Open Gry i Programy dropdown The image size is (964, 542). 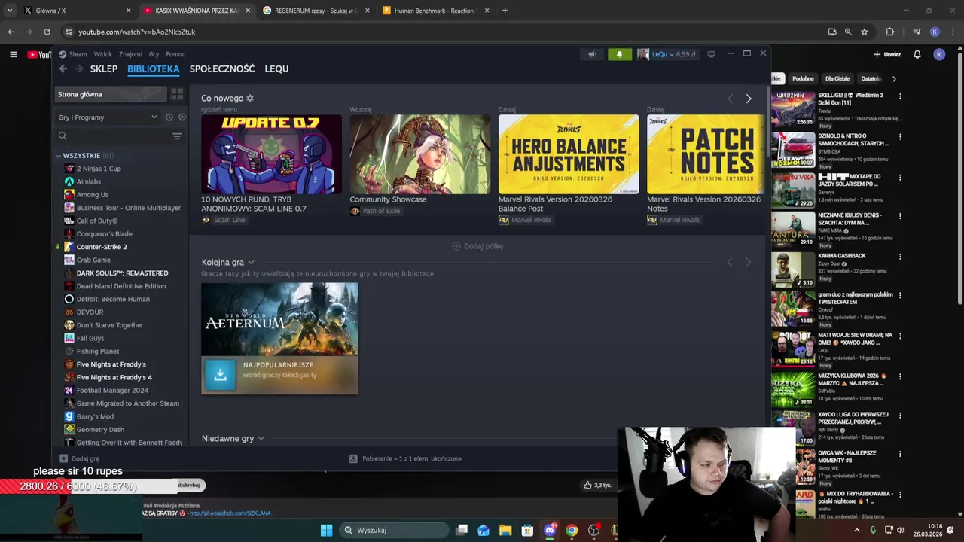pyautogui.click(x=107, y=117)
